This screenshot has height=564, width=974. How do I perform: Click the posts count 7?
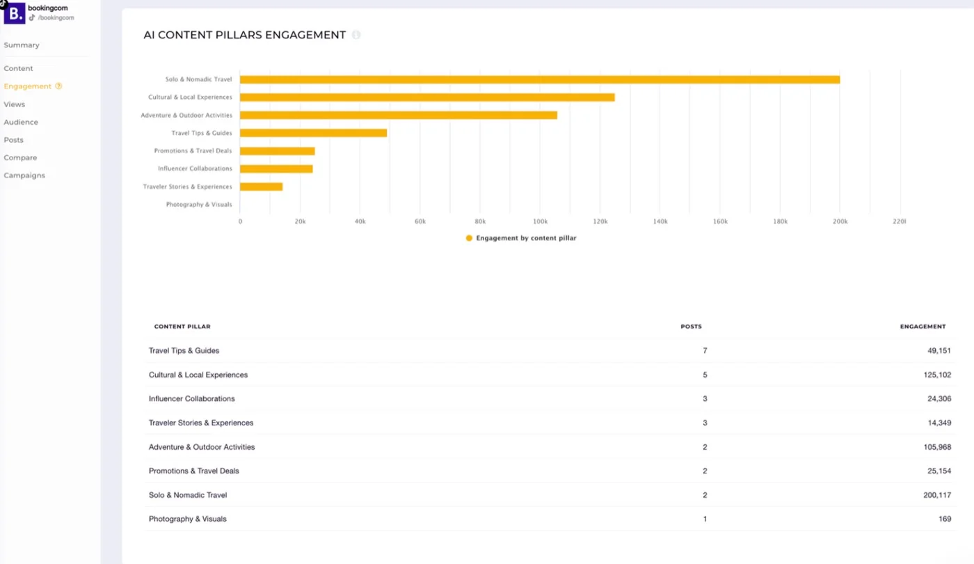coord(705,351)
